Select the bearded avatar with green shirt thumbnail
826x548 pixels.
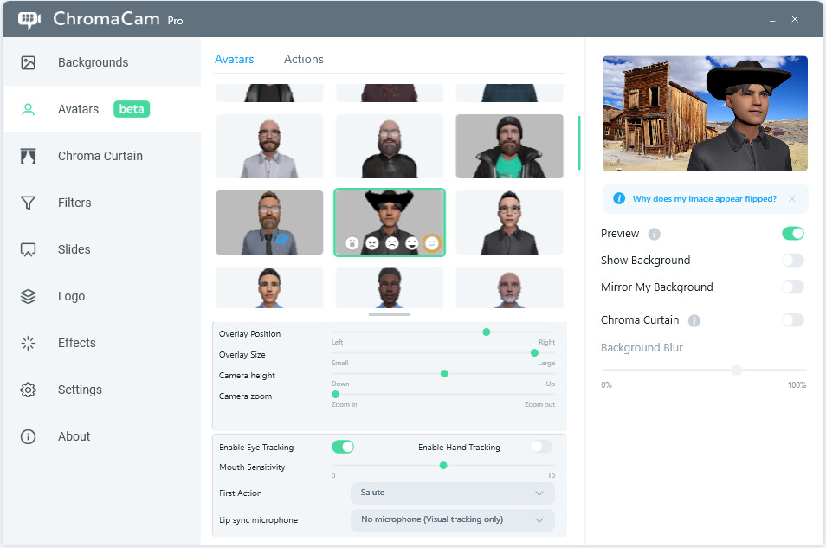pyautogui.click(x=509, y=146)
